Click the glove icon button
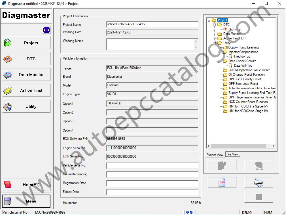 click(x=222, y=166)
